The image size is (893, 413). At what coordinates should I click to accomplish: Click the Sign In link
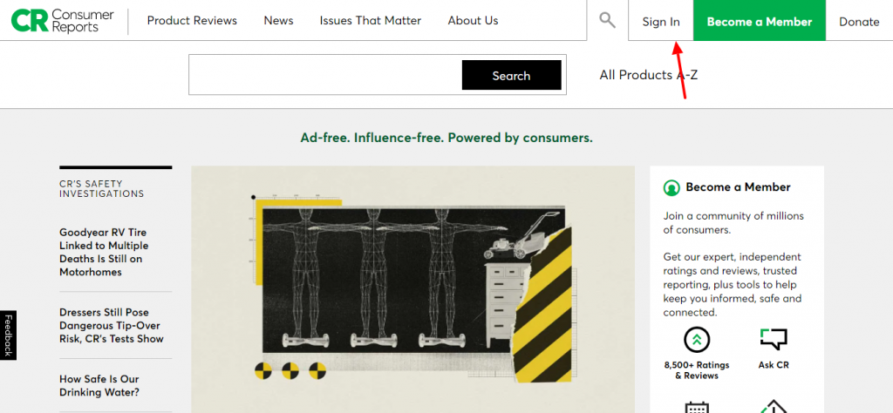pyautogui.click(x=661, y=22)
